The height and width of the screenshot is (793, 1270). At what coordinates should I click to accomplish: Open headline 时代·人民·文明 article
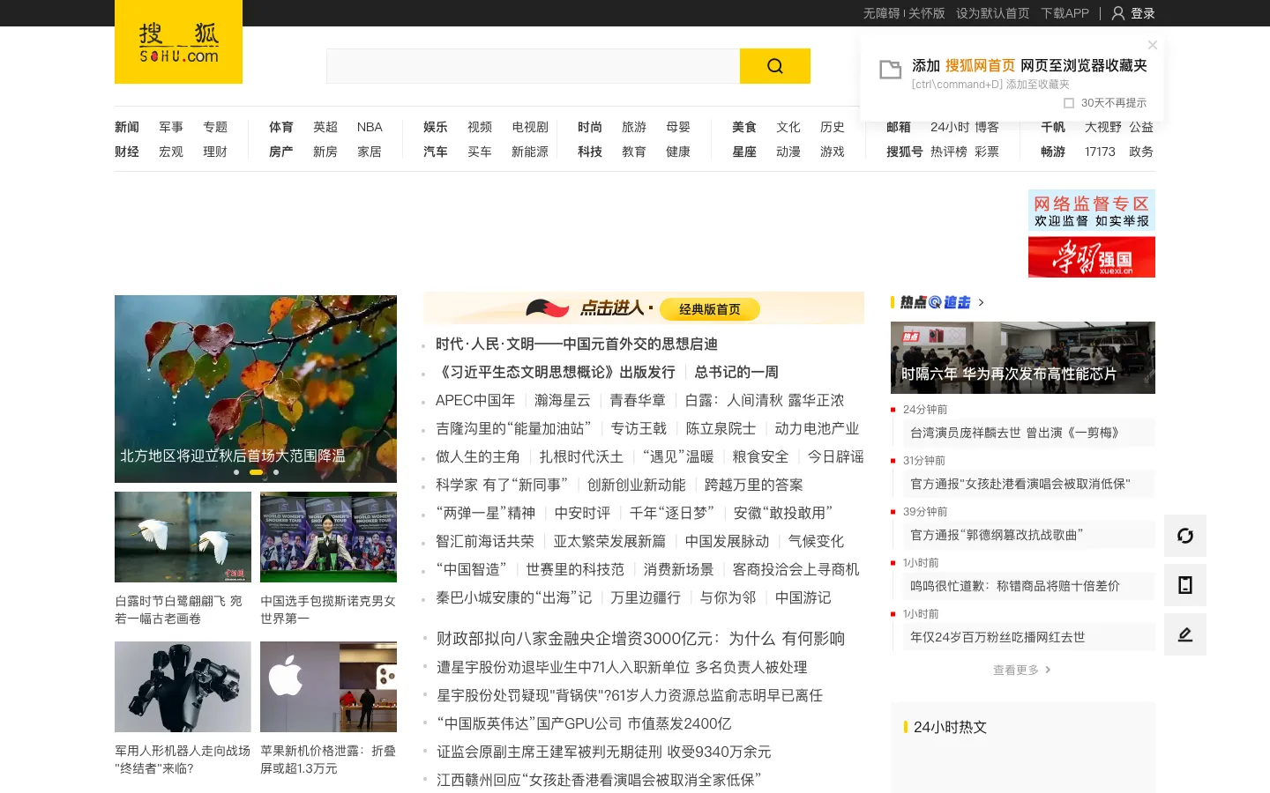coord(577,344)
